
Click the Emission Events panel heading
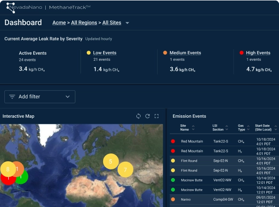click(189, 116)
